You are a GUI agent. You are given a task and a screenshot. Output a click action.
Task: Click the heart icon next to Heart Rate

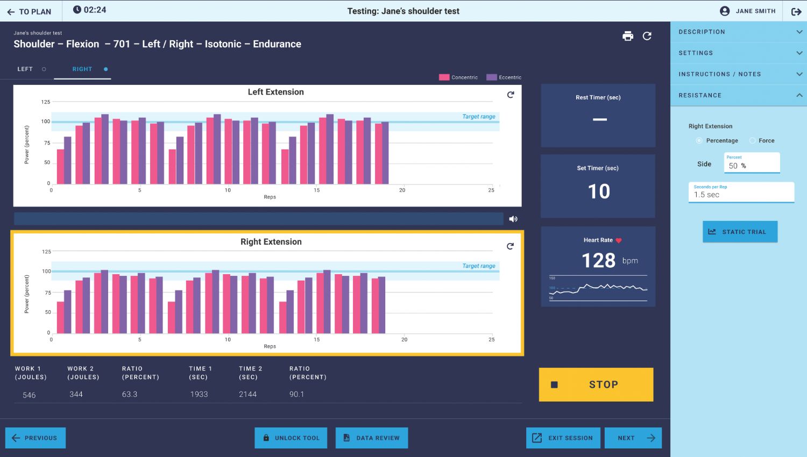(x=619, y=240)
